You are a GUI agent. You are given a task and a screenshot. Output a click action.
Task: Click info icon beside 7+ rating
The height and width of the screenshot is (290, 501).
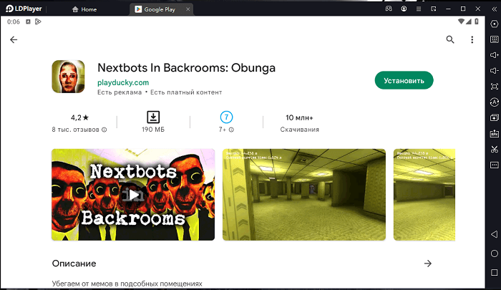coord(231,130)
